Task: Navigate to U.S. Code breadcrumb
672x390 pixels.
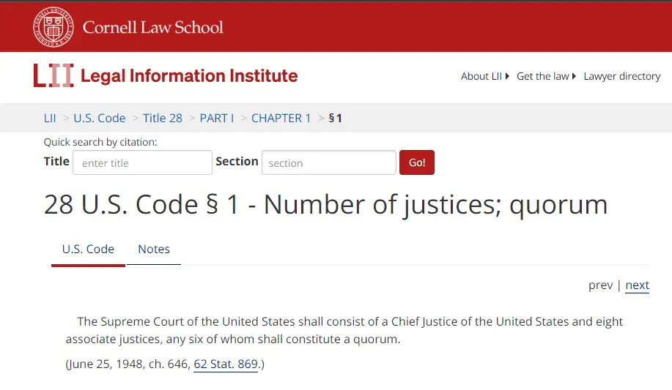Action: point(100,118)
